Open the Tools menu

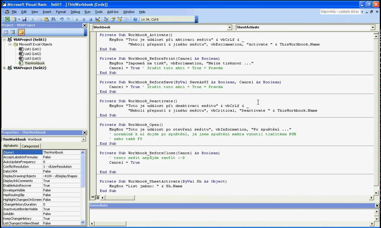(x=99, y=12)
